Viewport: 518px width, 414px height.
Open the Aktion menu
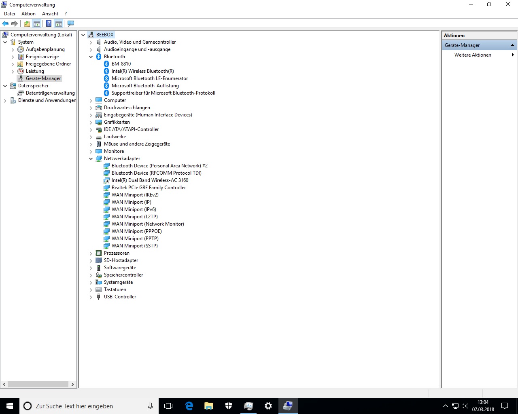[29, 14]
